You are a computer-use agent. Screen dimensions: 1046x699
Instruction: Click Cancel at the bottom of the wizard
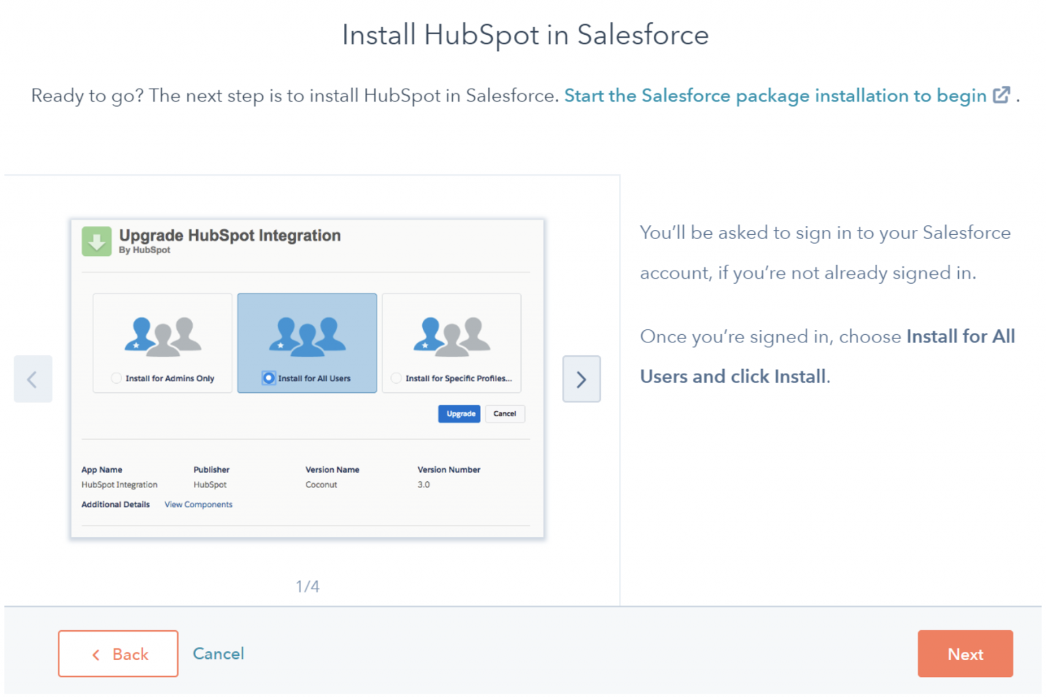click(x=218, y=654)
